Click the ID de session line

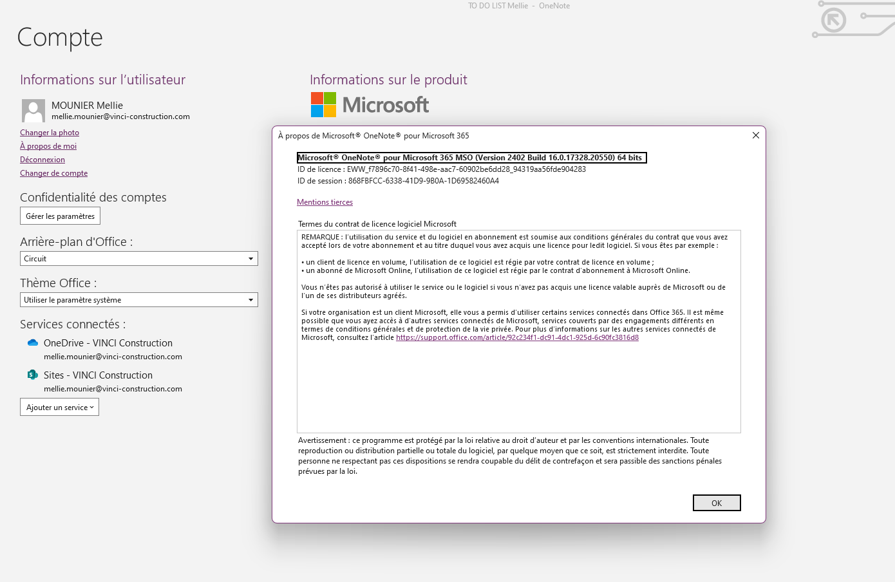pyautogui.click(x=398, y=181)
